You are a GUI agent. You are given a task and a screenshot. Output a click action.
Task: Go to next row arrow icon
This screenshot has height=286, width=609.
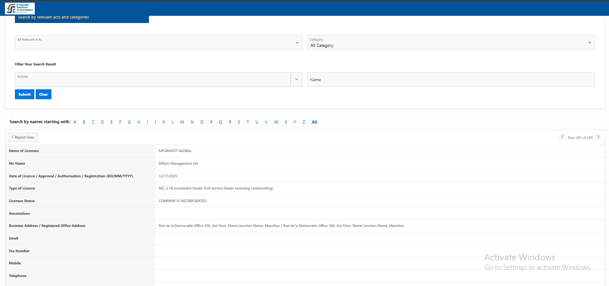point(598,137)
